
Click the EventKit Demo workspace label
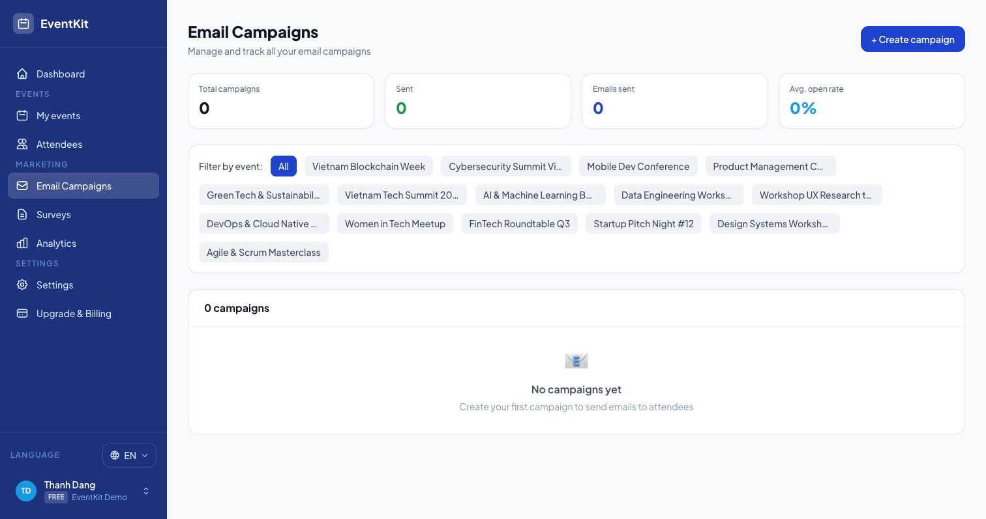[x=99, y=498]
